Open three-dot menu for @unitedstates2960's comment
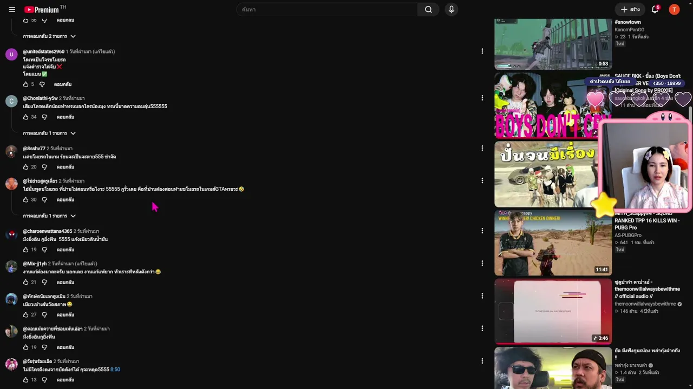The image size is (693, 389). coord(482,51)
